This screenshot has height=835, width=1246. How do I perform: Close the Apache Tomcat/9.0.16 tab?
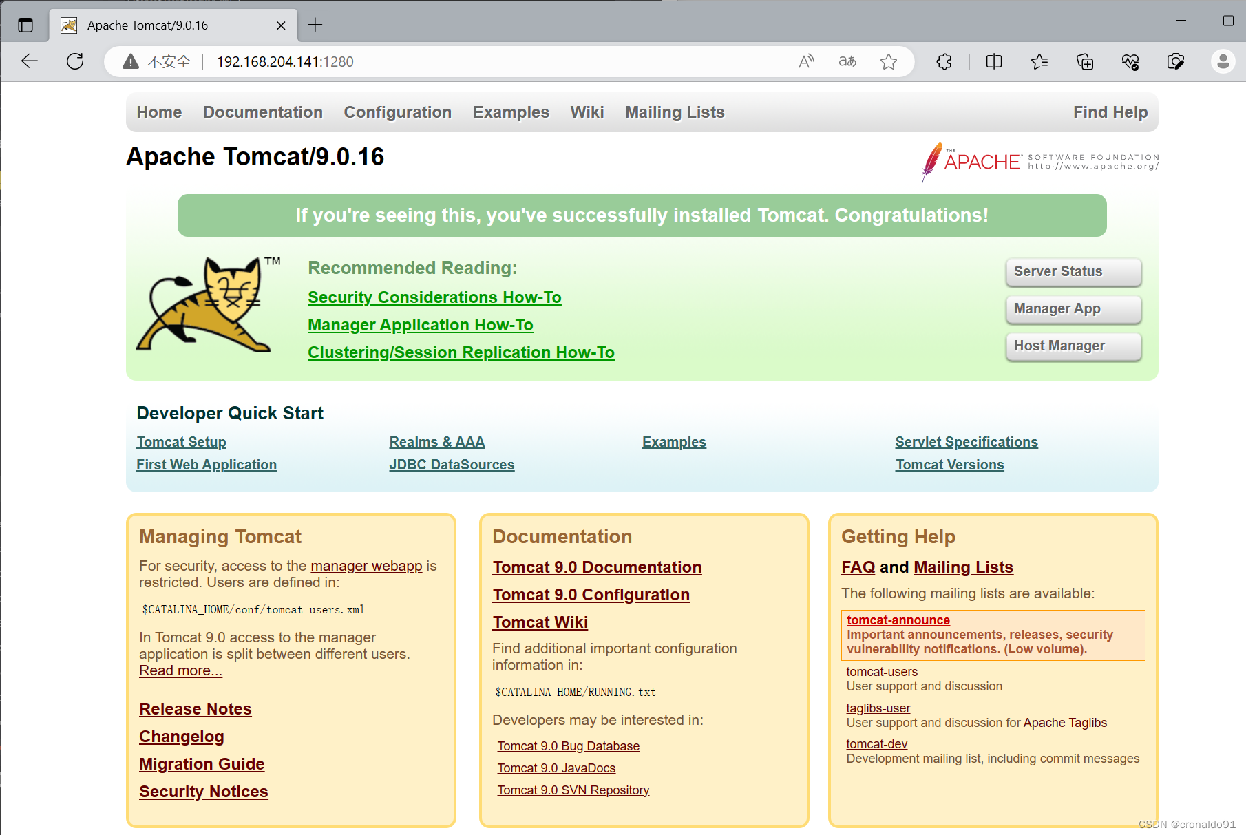point(281,25)
